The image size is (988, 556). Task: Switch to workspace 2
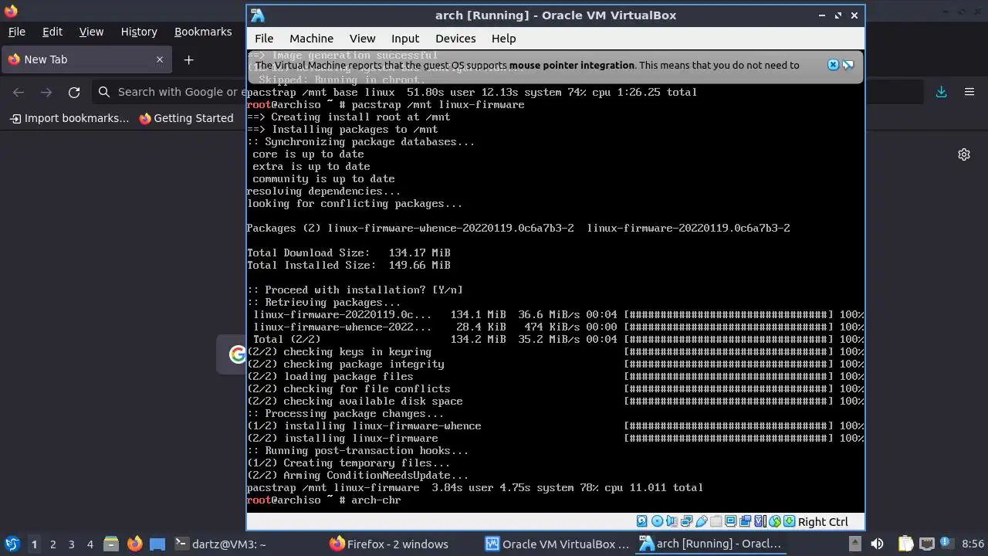pos(52,544)
